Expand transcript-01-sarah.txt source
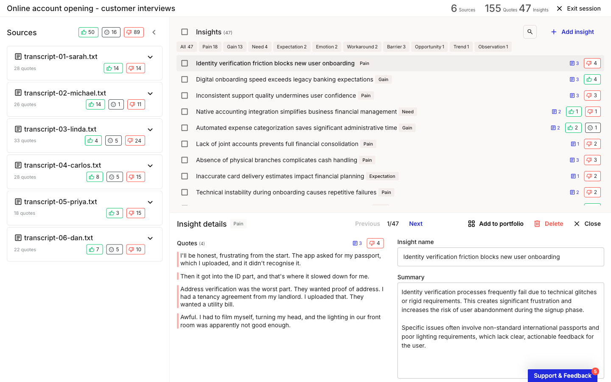This screenshot has width=611, height=382. click(150, 57)
